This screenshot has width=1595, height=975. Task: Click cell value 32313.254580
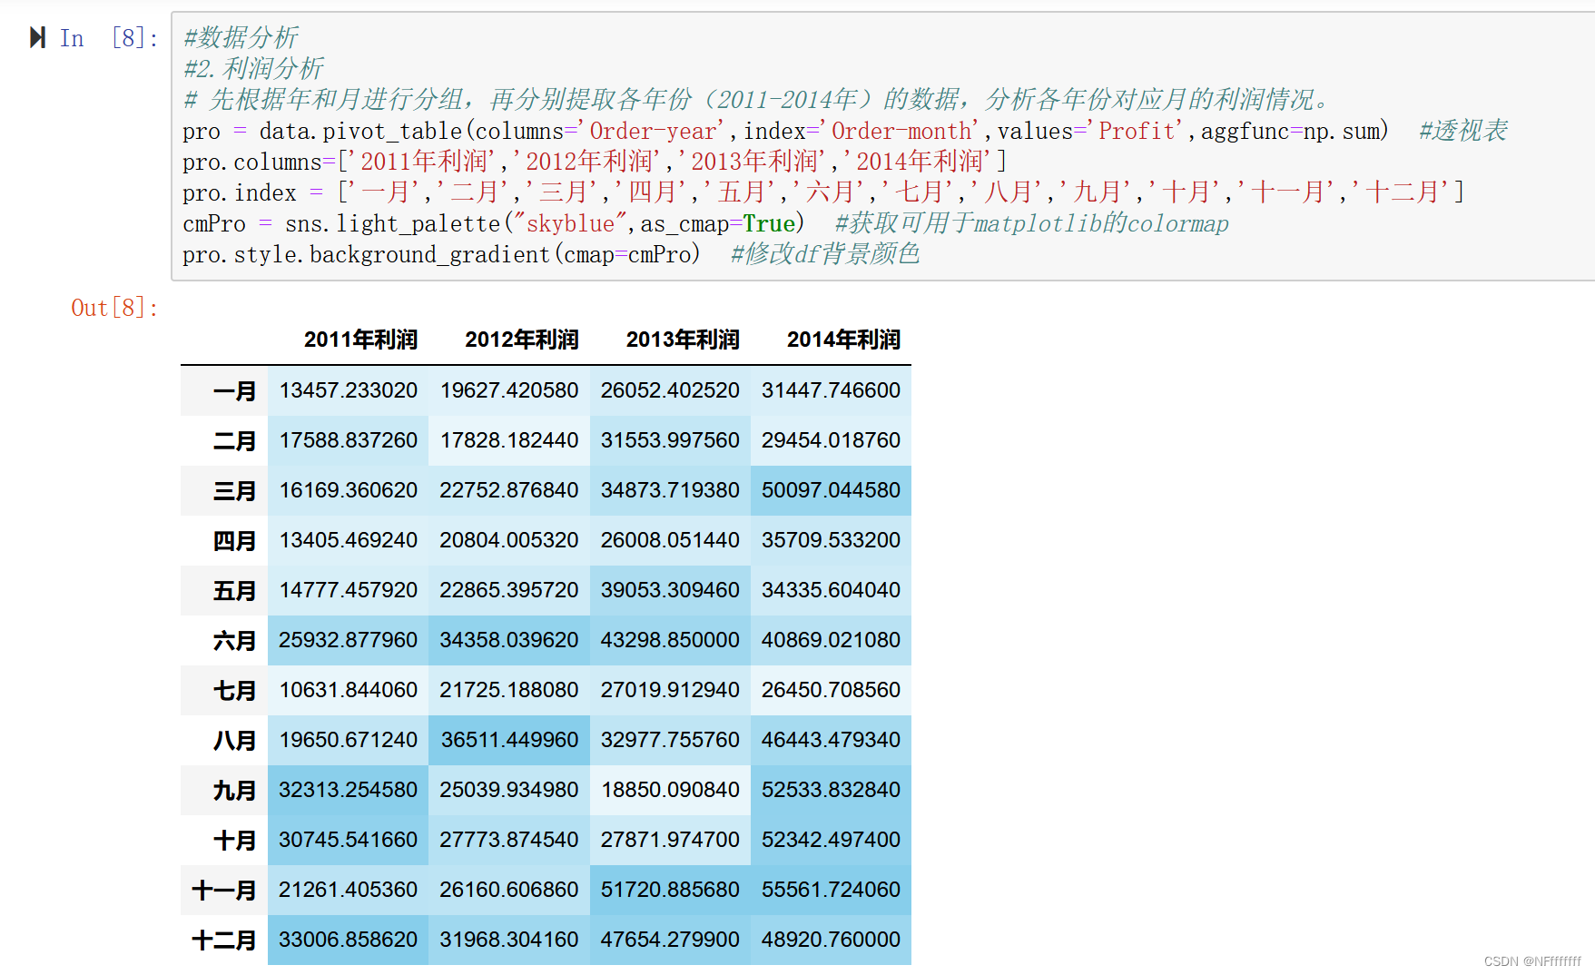[349, 790]
